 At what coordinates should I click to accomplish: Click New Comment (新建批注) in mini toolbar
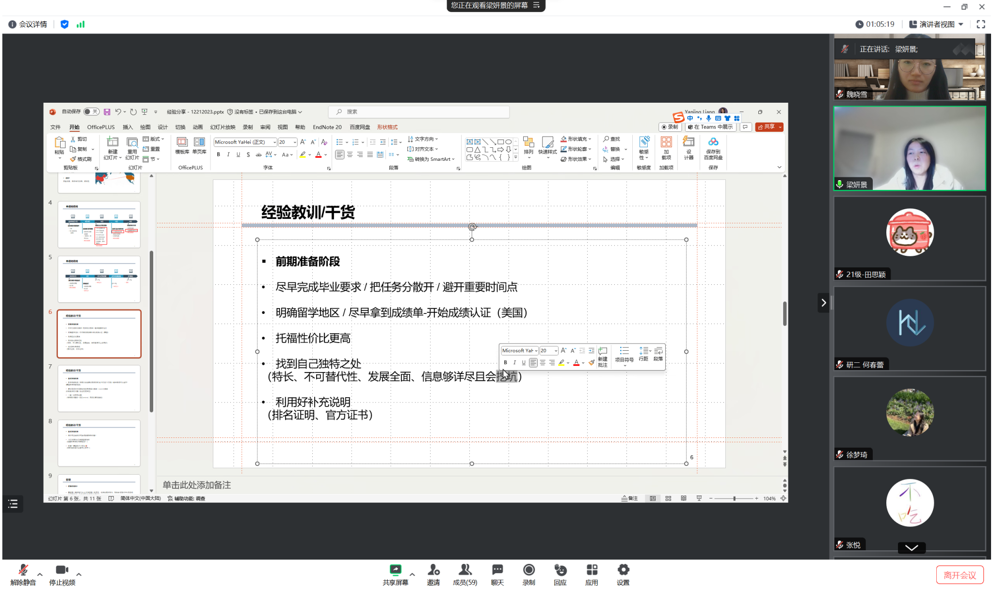tap(603, 357)
